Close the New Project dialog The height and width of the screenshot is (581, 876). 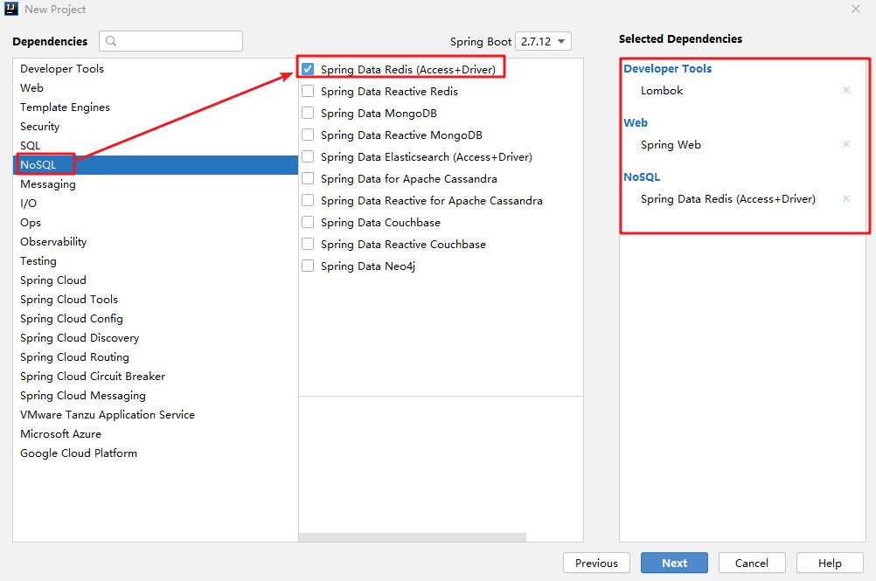(x=855, y=9)
